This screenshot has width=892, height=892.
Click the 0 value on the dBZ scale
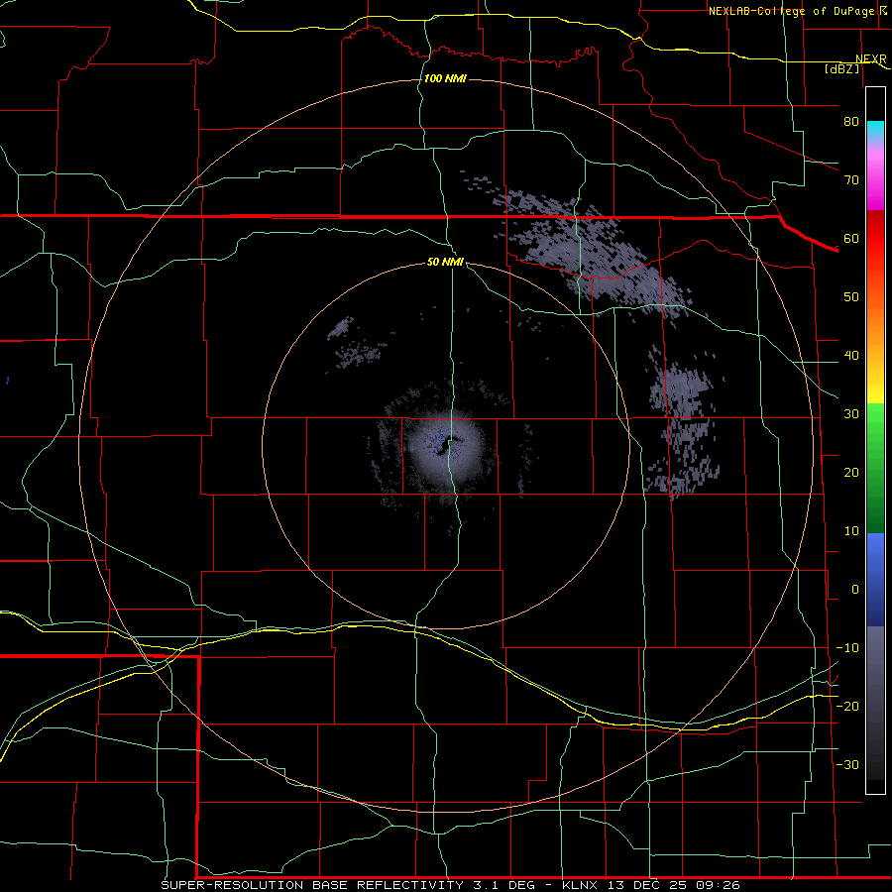[x=855, y=590]
